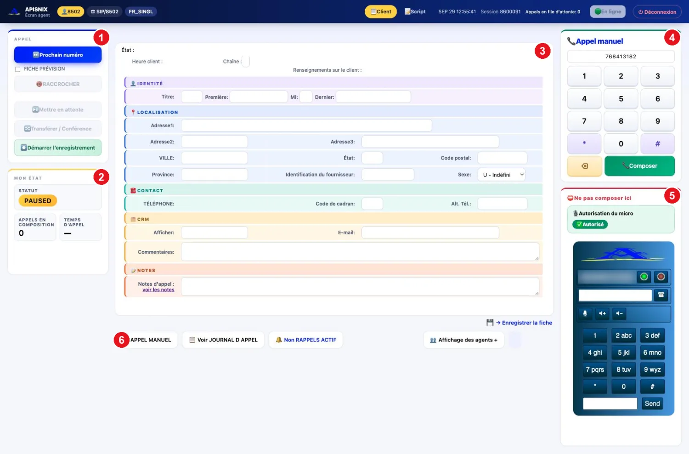Open the Sexe dropdown

click(502, 175)
